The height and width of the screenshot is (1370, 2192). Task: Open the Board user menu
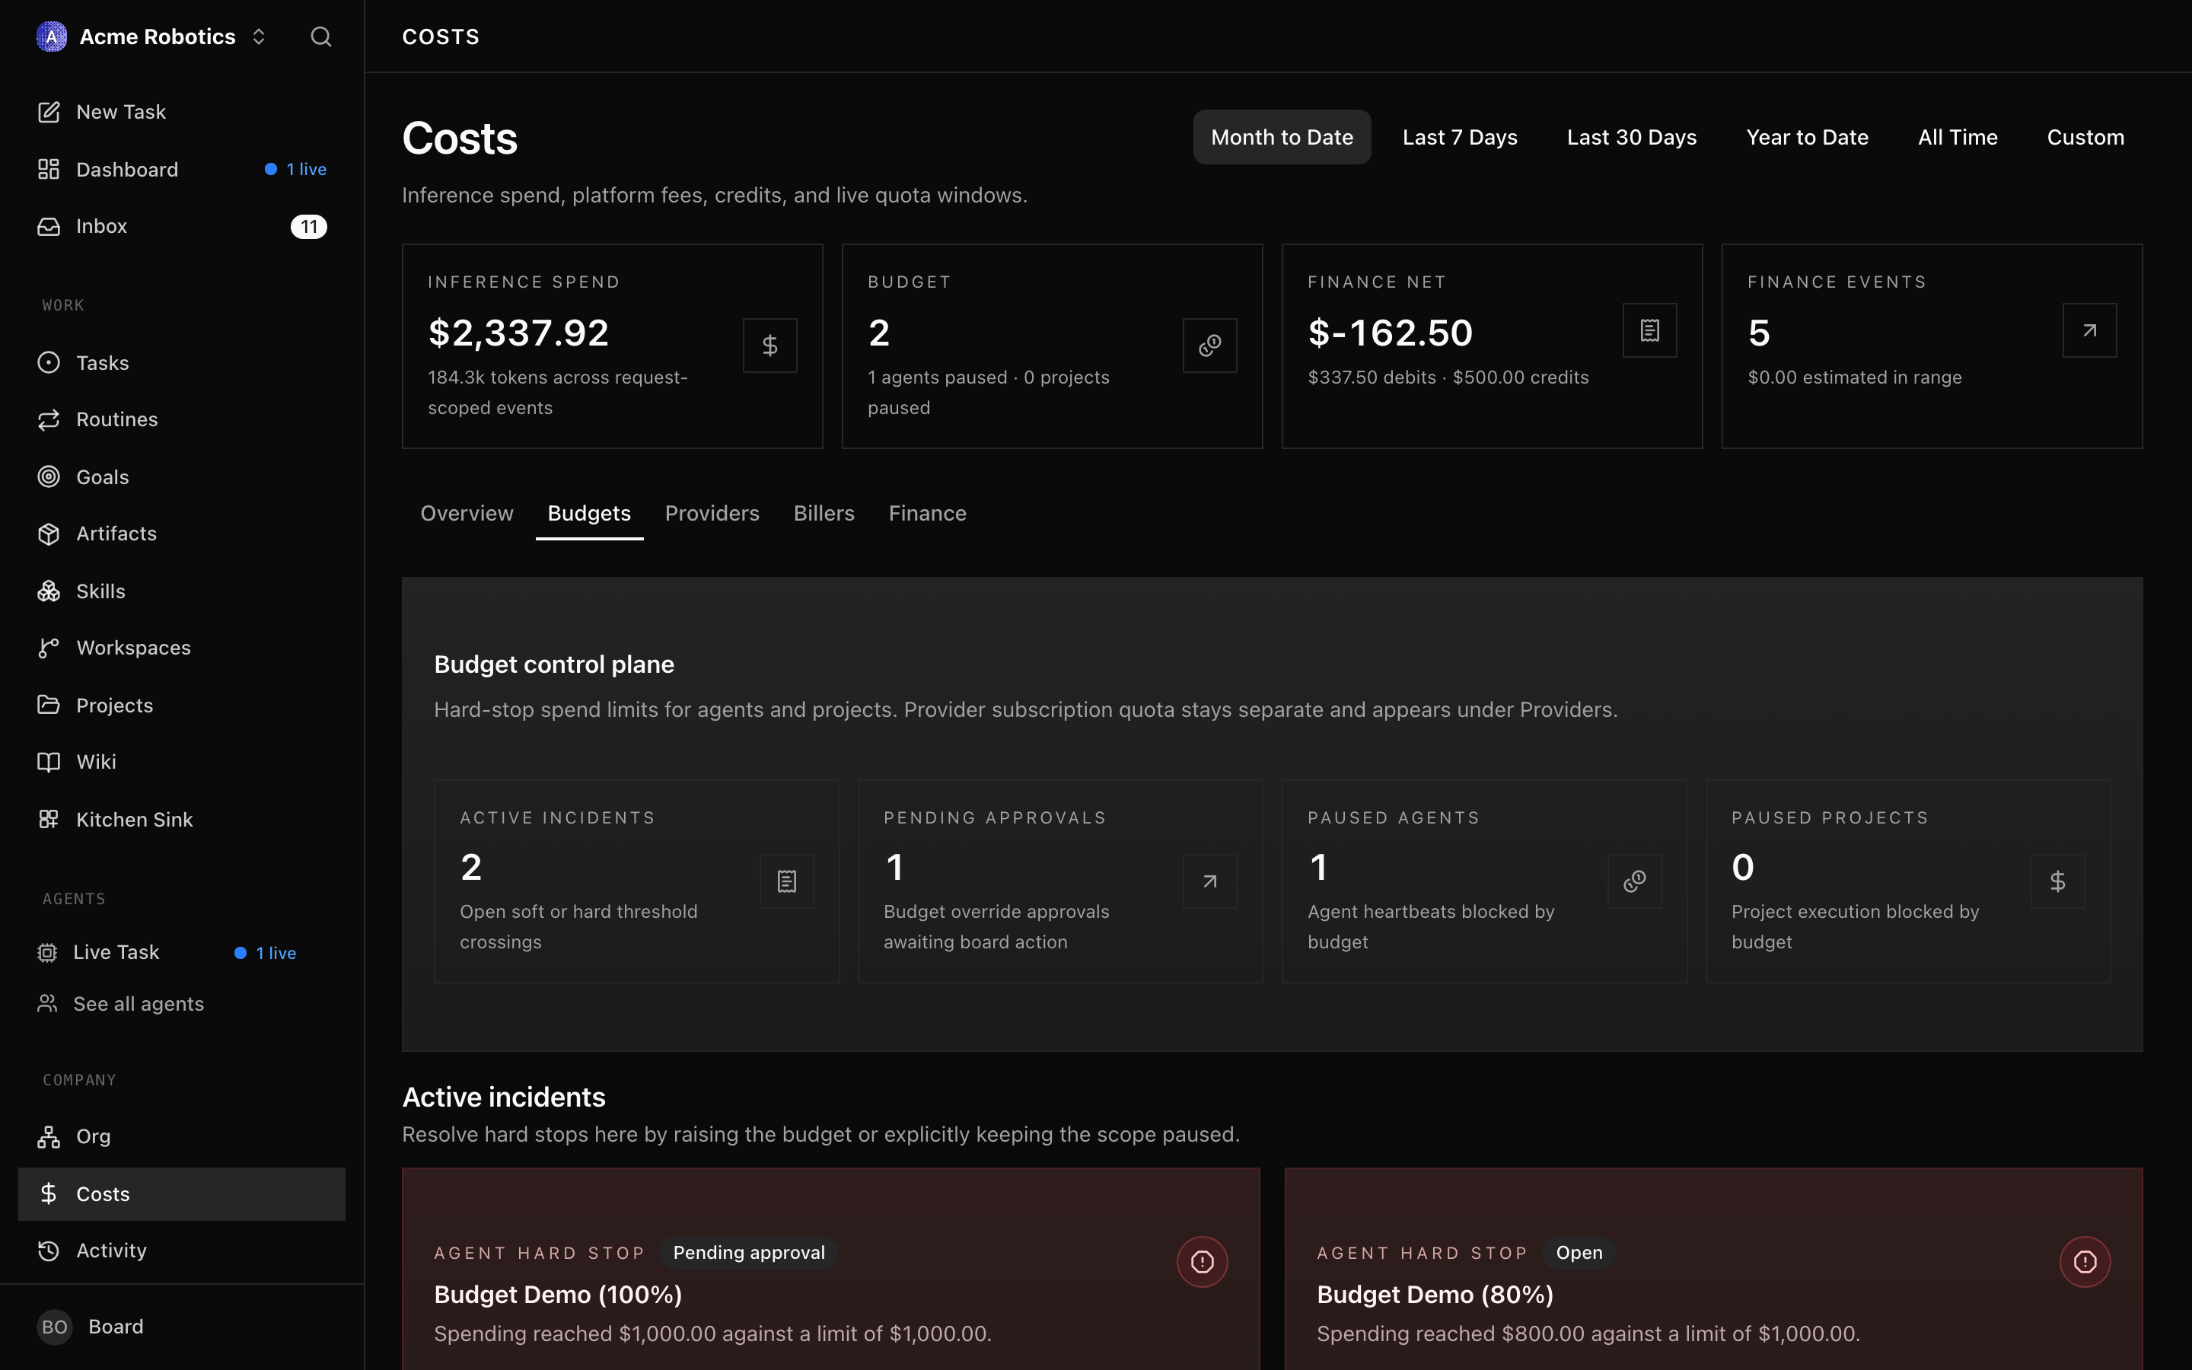(181, 1327)
